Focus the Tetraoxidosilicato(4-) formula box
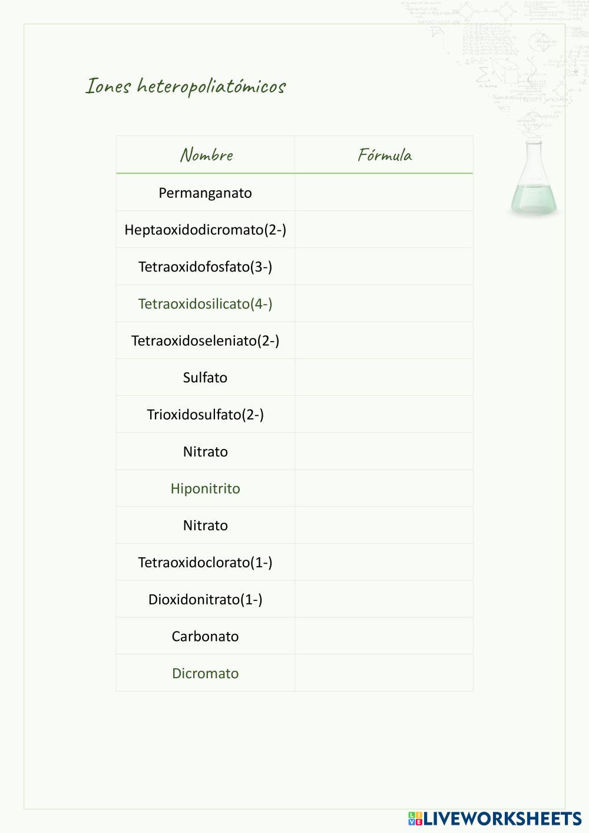 click(x=383, y=304)
